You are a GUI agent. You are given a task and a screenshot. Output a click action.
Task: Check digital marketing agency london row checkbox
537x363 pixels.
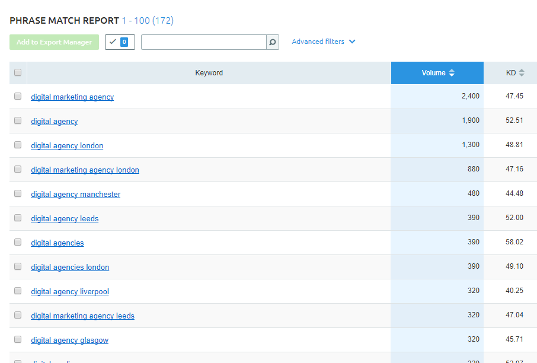pyautogui.click(x=18, y=169)
